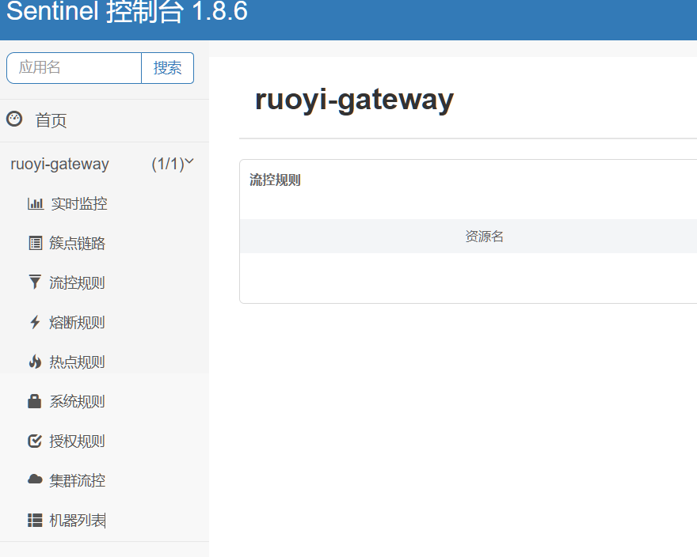Select the 热点规则 flame icon
Screen dimensions: 697x557
pos(35,362)
